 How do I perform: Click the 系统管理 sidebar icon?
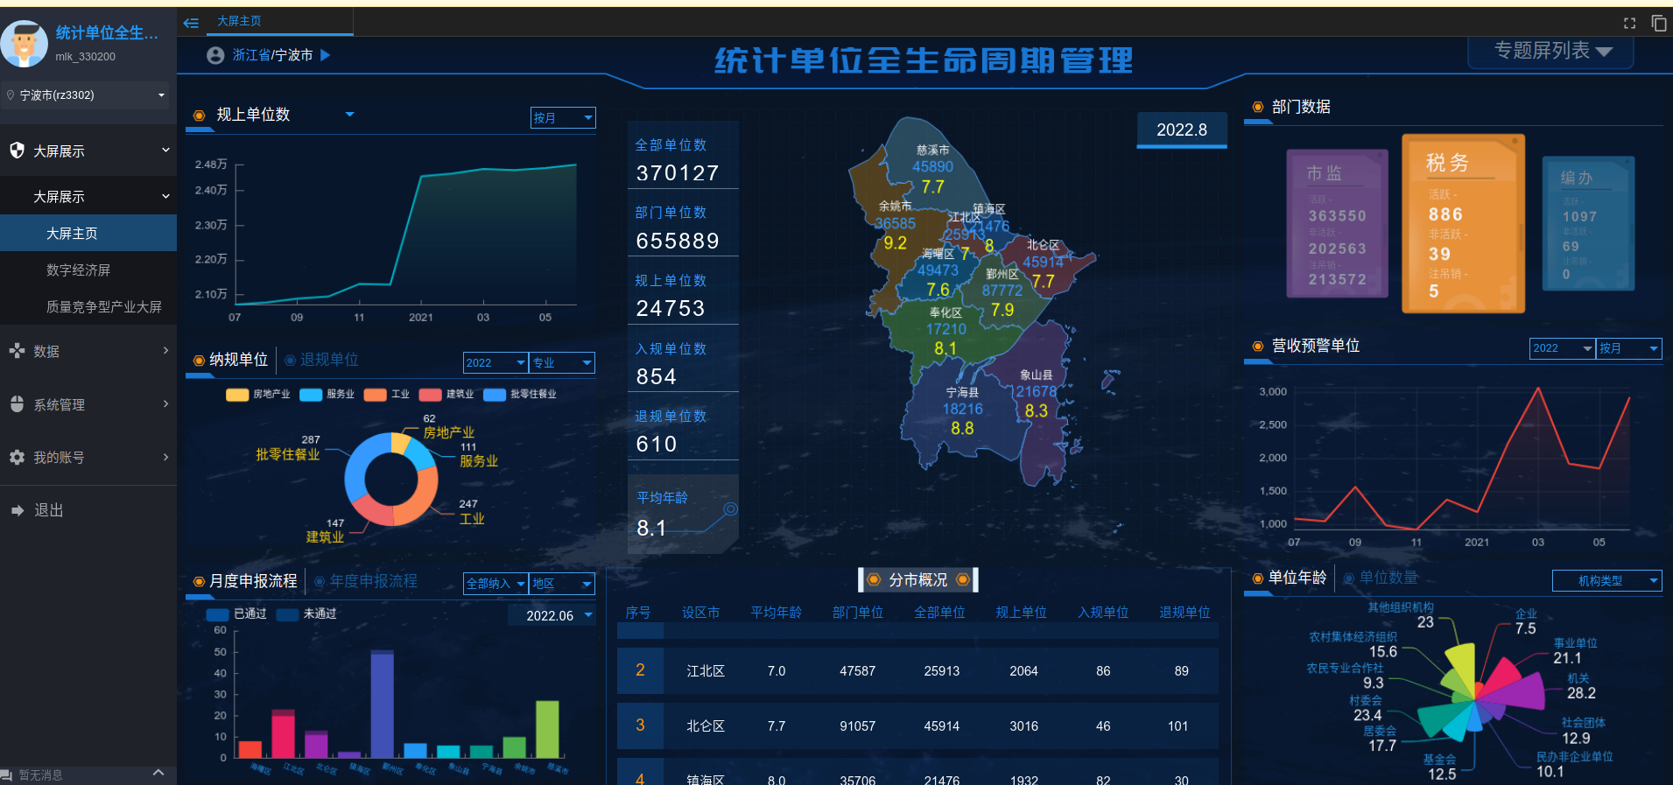coord(17,404)
